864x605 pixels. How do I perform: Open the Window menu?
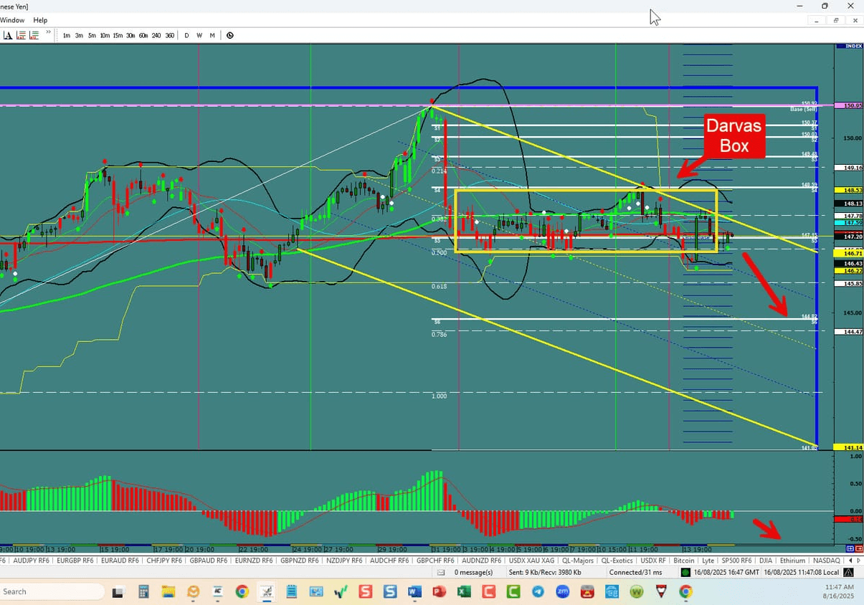12,20
